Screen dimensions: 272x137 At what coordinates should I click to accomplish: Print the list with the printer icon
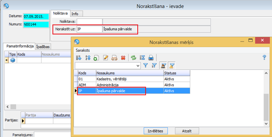151,57
